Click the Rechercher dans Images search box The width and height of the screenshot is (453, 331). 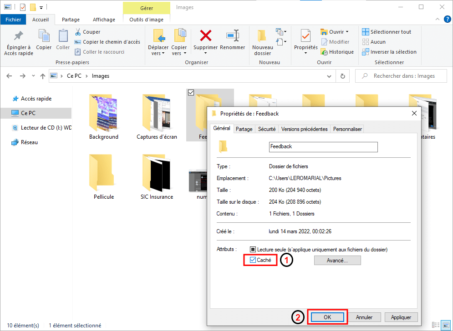click(401, 76)
